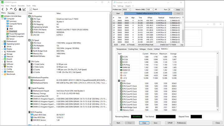Expand the Motherboard tree node
This screenshot has width=224, height=126.
point(2,41)
